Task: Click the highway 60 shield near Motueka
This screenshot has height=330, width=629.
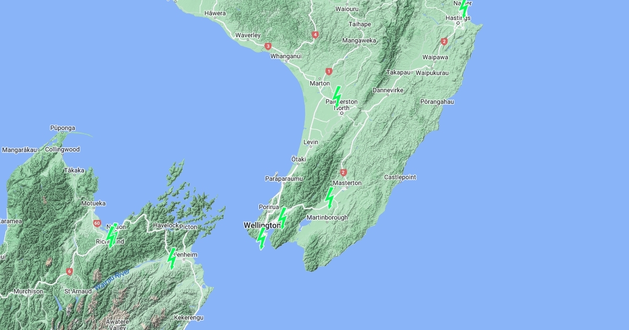Action: pos(97,223)
